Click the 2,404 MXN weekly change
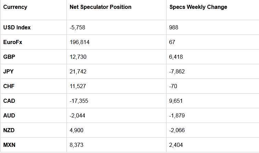The image size is (259, 153). (176, 145)
